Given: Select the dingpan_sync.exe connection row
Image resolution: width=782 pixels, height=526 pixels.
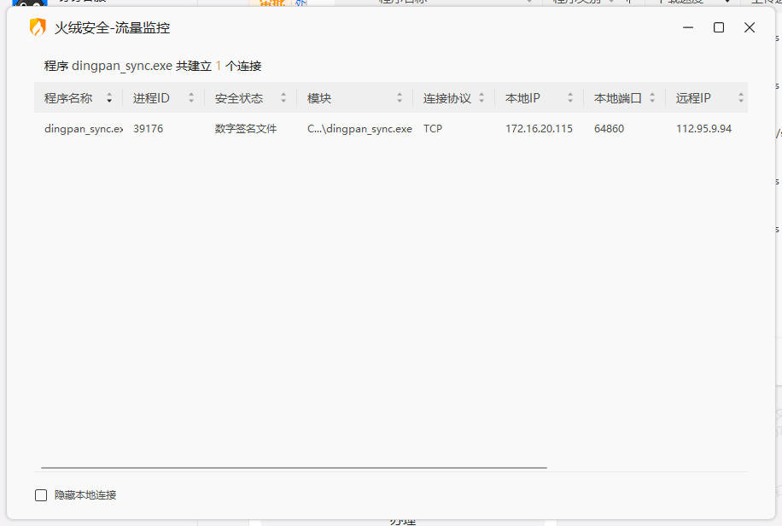Looking at the screenshot, I should pos(391,129).
